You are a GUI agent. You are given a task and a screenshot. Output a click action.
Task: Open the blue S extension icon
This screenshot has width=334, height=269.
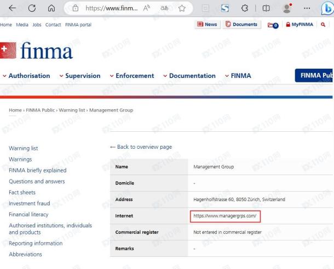(x=225, y=8)
